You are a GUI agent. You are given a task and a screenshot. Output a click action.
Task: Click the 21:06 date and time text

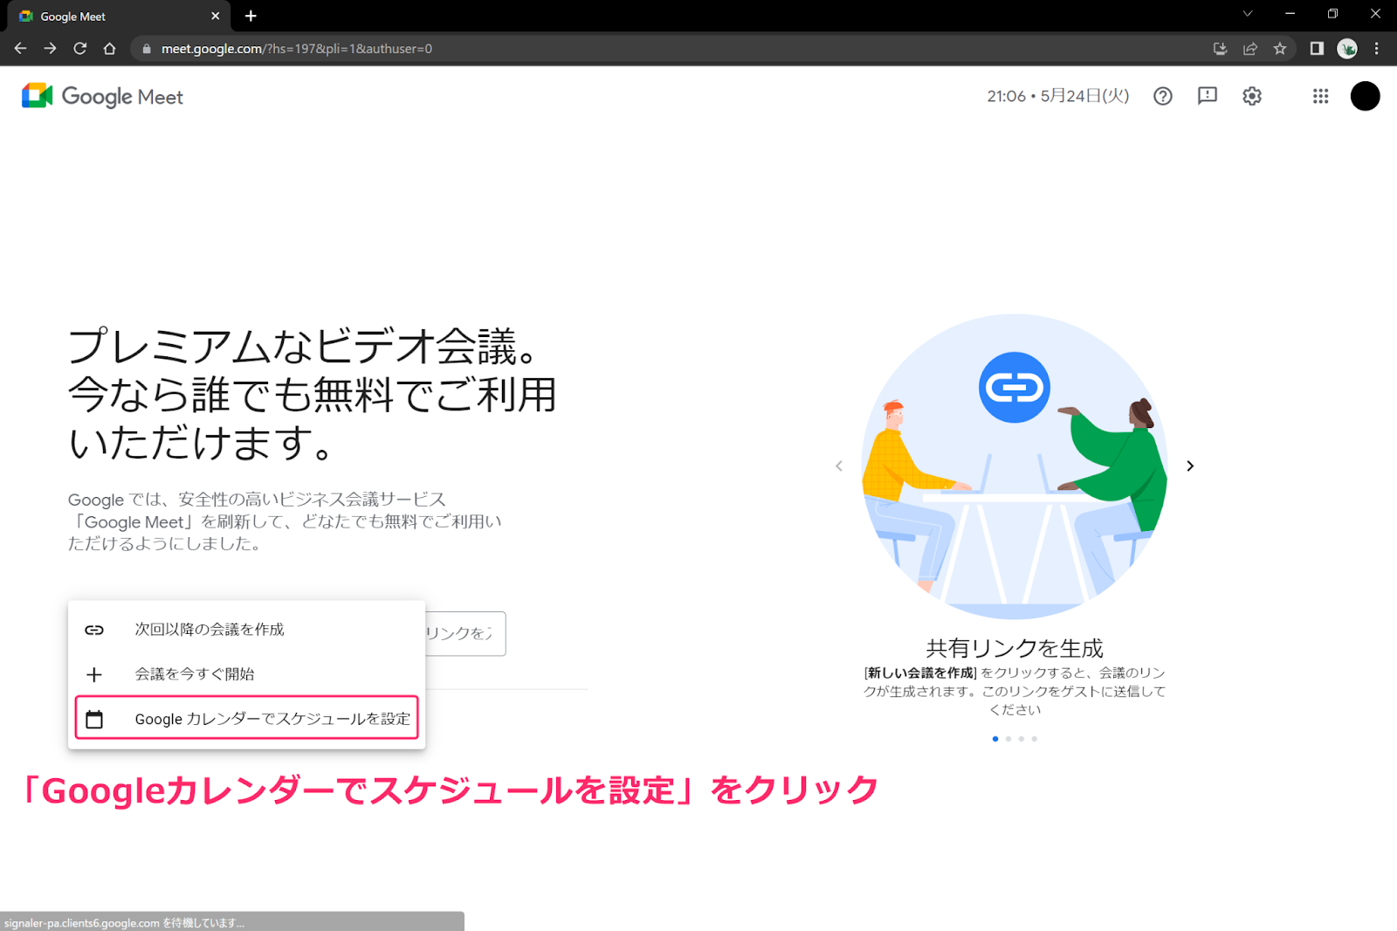click(1058, 96)
